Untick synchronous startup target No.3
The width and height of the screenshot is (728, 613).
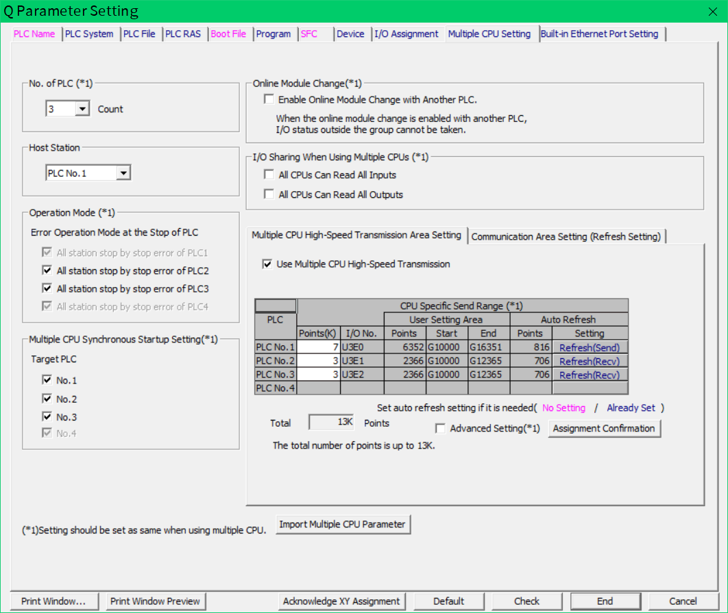coord(47,416)
